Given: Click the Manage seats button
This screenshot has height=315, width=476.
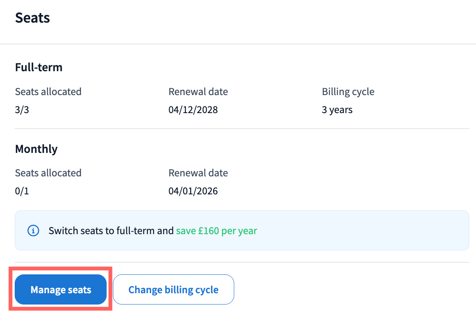Looking at the screenshot, I should [60, 289].
